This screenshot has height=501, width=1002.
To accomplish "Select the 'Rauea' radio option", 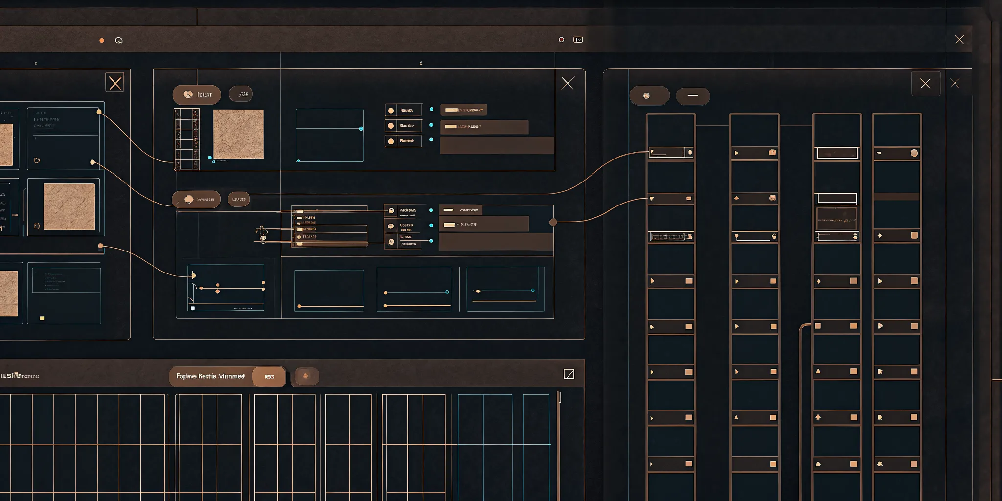I will coord(403,110).
